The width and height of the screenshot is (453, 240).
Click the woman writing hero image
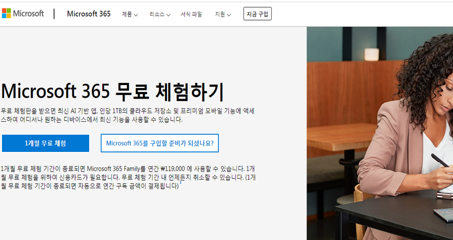pos(380,133)
